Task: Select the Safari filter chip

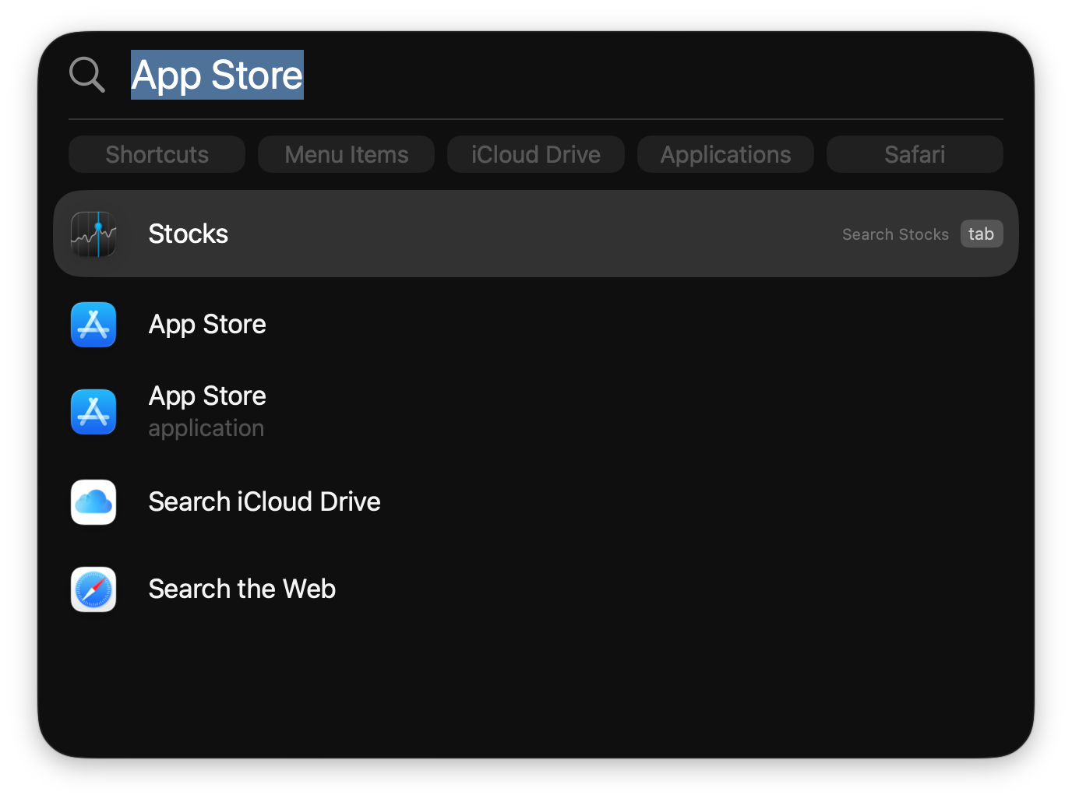Action: point(915,154)
